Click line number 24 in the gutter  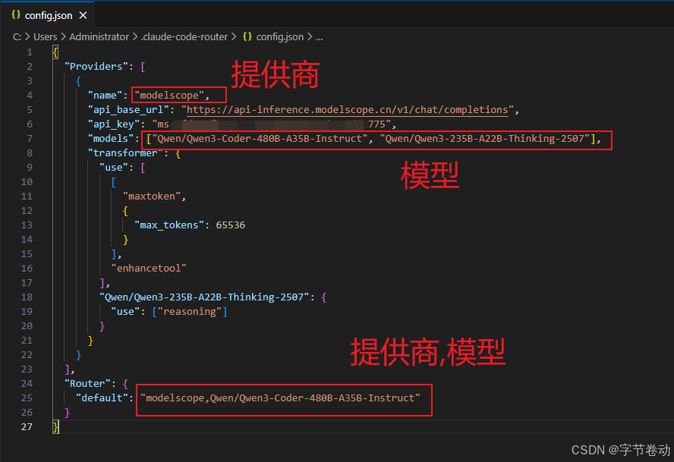pos(27,384)
